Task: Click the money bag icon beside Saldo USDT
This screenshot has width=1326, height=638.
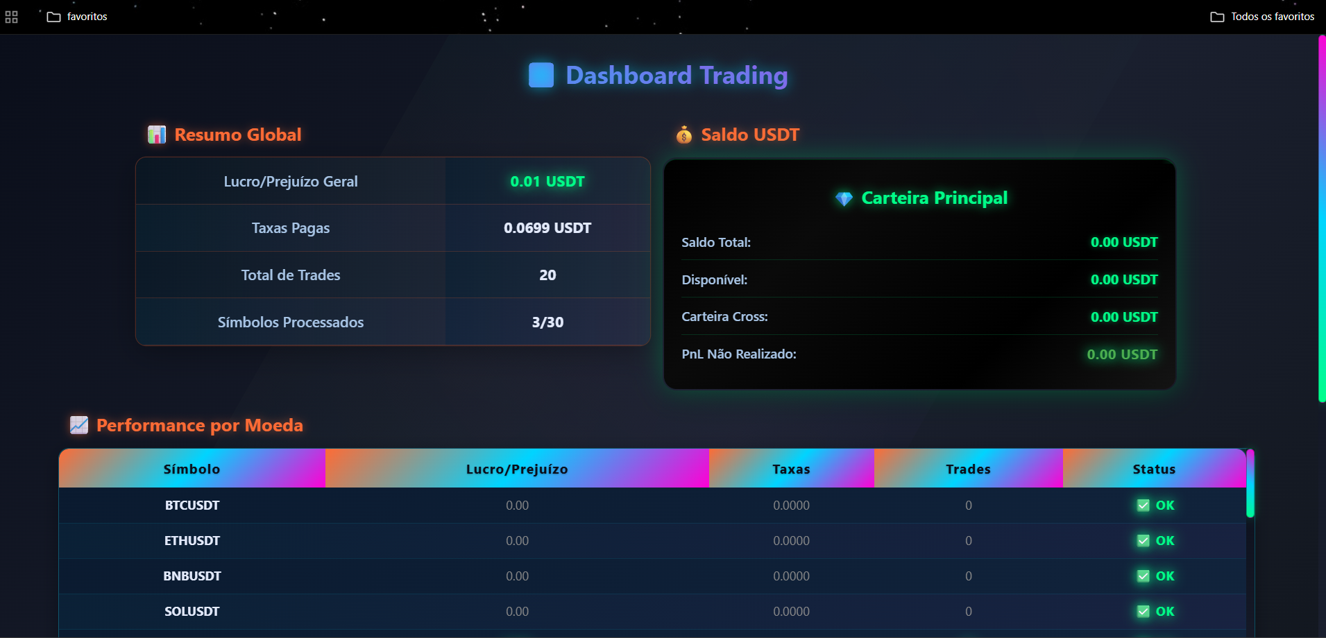Action: (x=684, y=135)
